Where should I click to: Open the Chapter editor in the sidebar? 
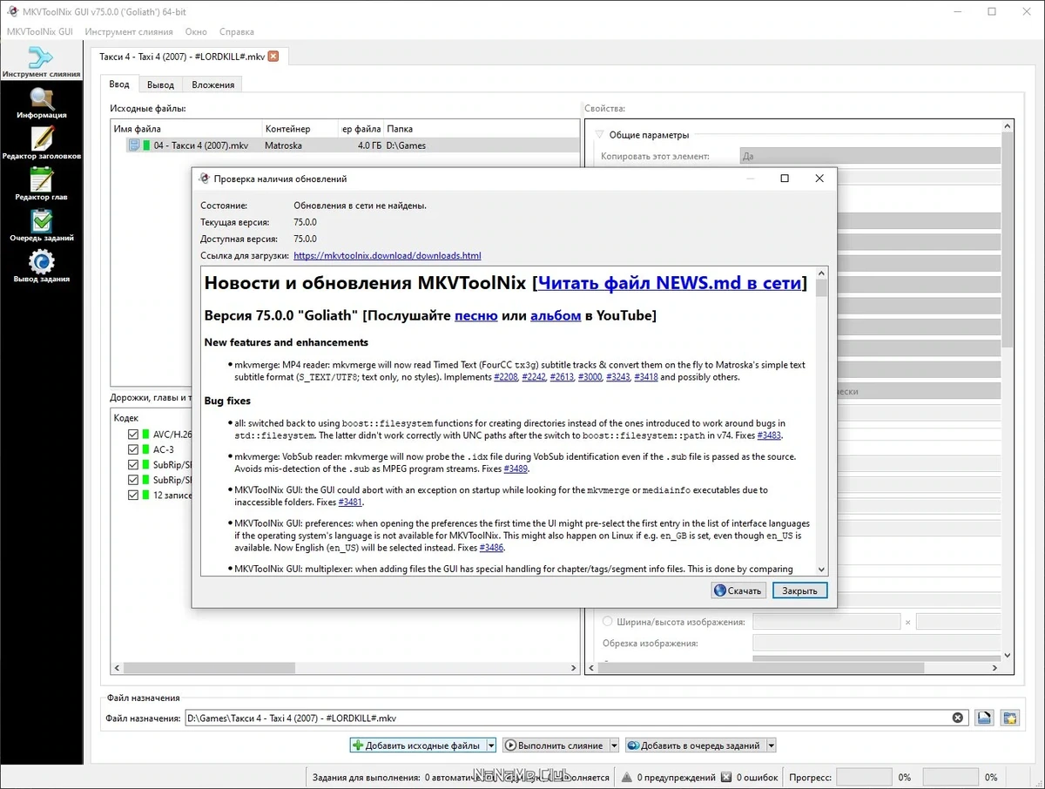click(41, 185)
